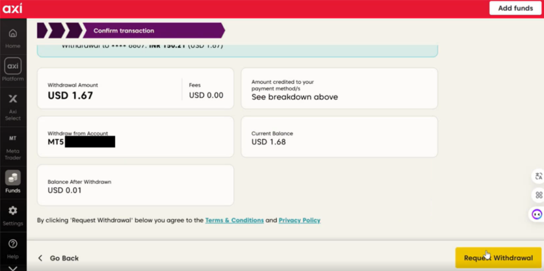Click the translate language floating icon
This screenshot has height=271, width=544.
tap(538, 176)
